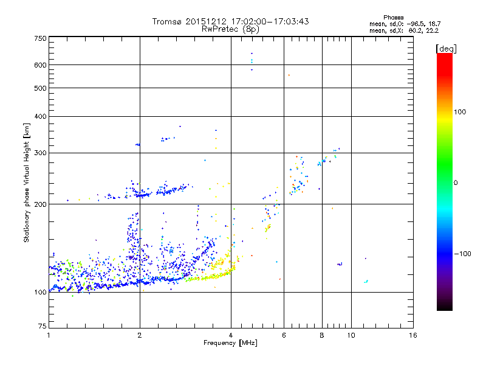Screen dimensions: 486x365
Task: Click the colorbar label '100'
Action: pyautogui.click(x=460, y=112)
